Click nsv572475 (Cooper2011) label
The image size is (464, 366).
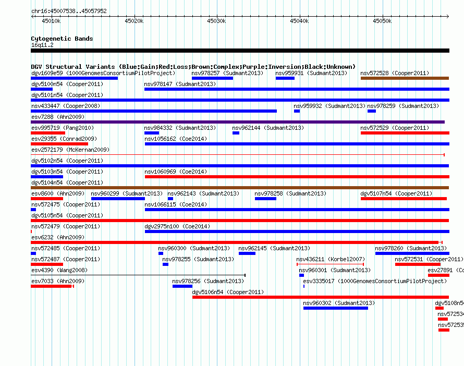[x=66, y=204]
